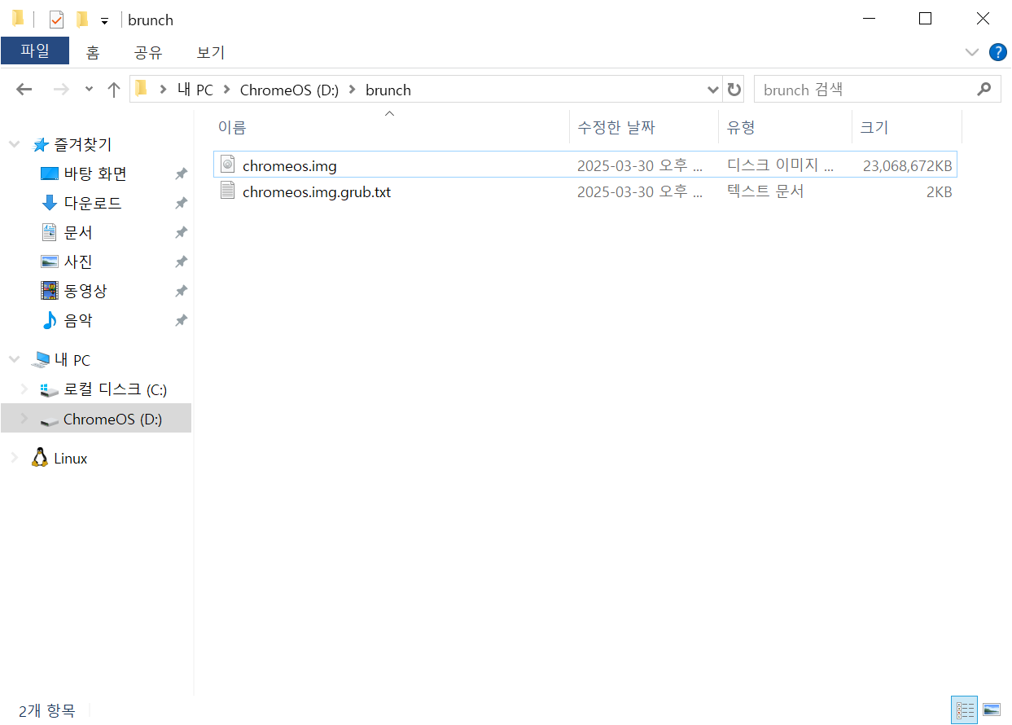
Task: Click 내 PC in the address bar
Action: pos(195,90)
